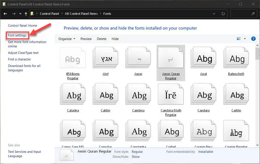Select the Cambria font icon
The height and width of the screenshot is (164, 260).
tap(138, 94)
